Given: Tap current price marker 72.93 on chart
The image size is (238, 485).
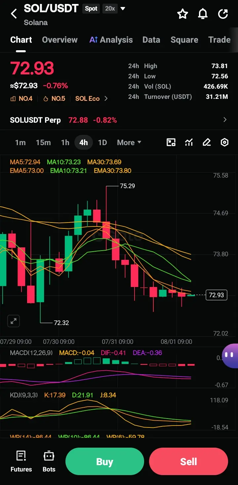Looking at the screenshot, I should tap(217, 295).
